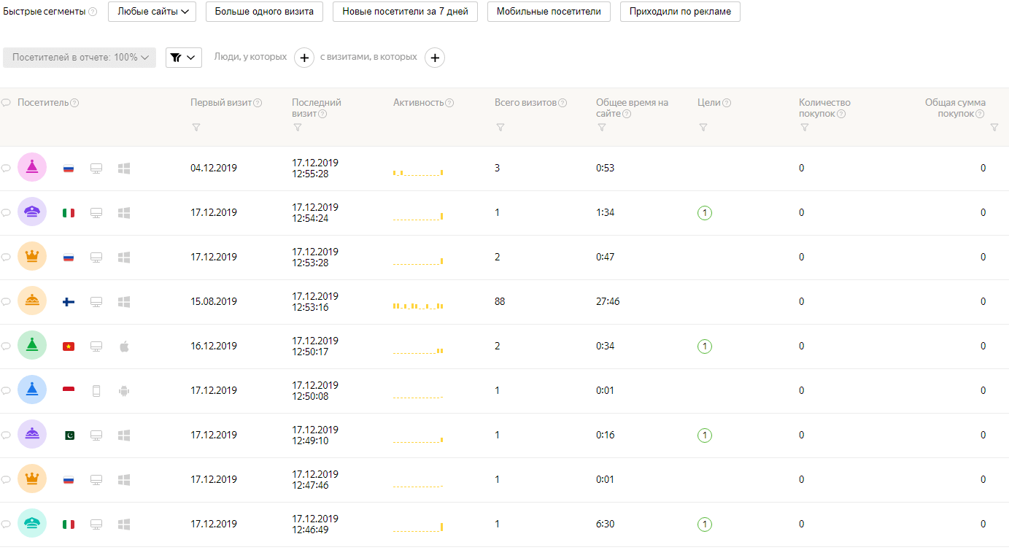Screen dimensions: 1009x550
Task: Open help icon next to Количество покупок
Action: click(x=841, y=114)
